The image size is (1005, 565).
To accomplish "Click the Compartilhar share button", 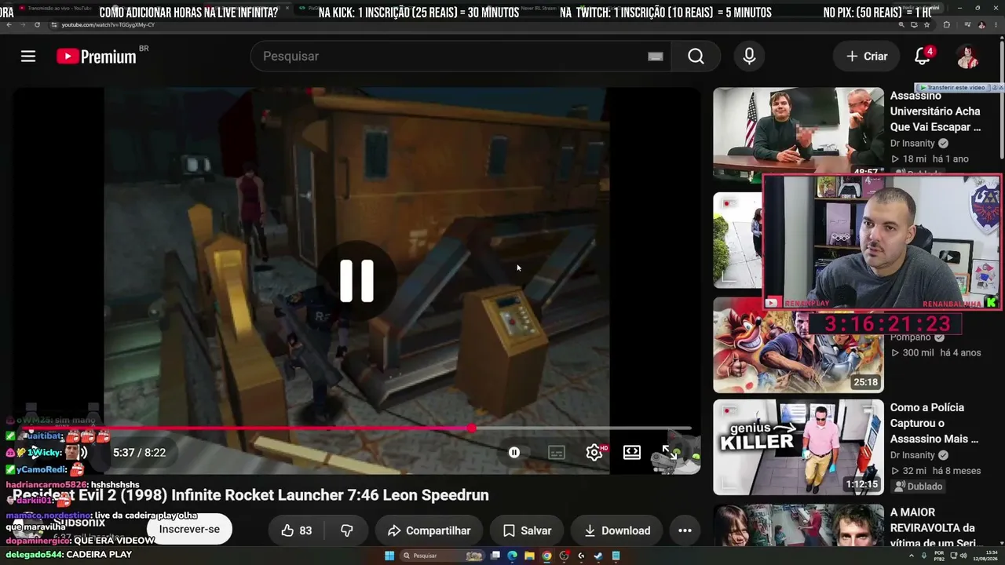I will click(x=429, y=530).
